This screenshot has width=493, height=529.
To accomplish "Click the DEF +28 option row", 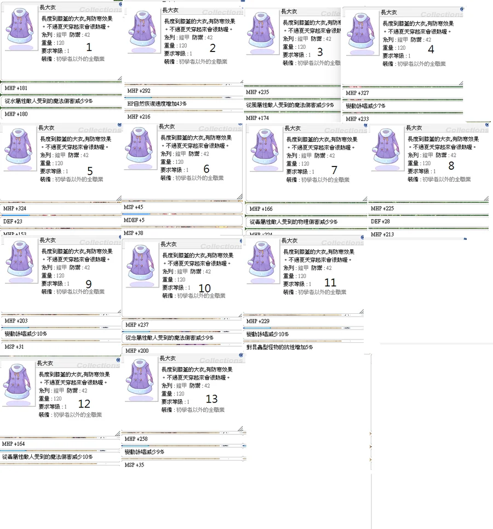I will pyautogui.click(x=429, y=221).
